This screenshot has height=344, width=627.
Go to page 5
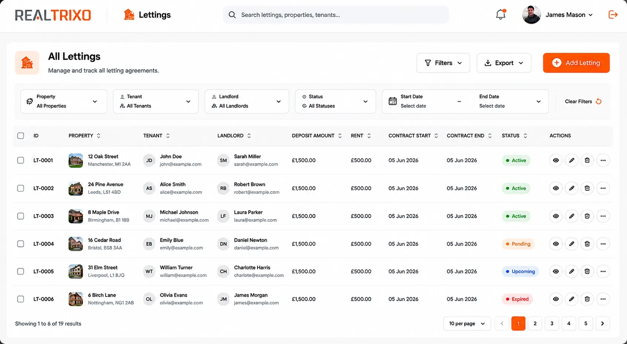586,324
